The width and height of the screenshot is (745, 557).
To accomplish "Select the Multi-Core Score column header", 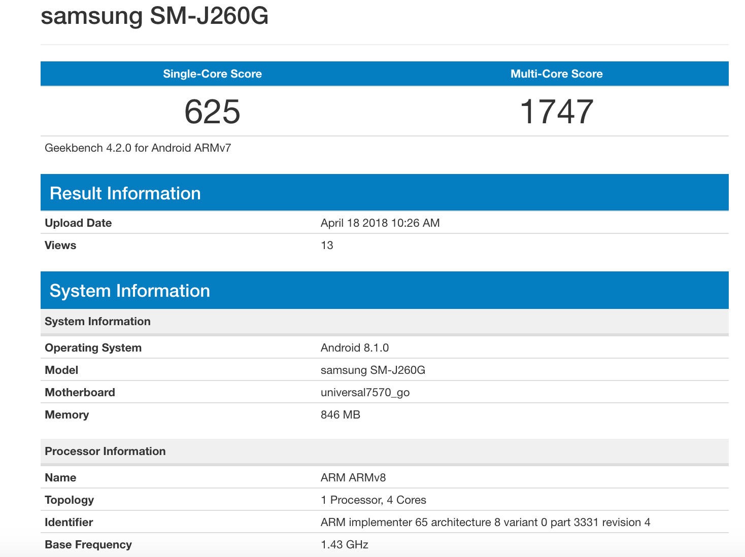I will tap(556, 74).
